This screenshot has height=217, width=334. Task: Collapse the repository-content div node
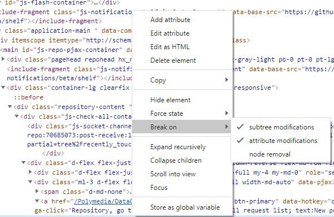10,106
